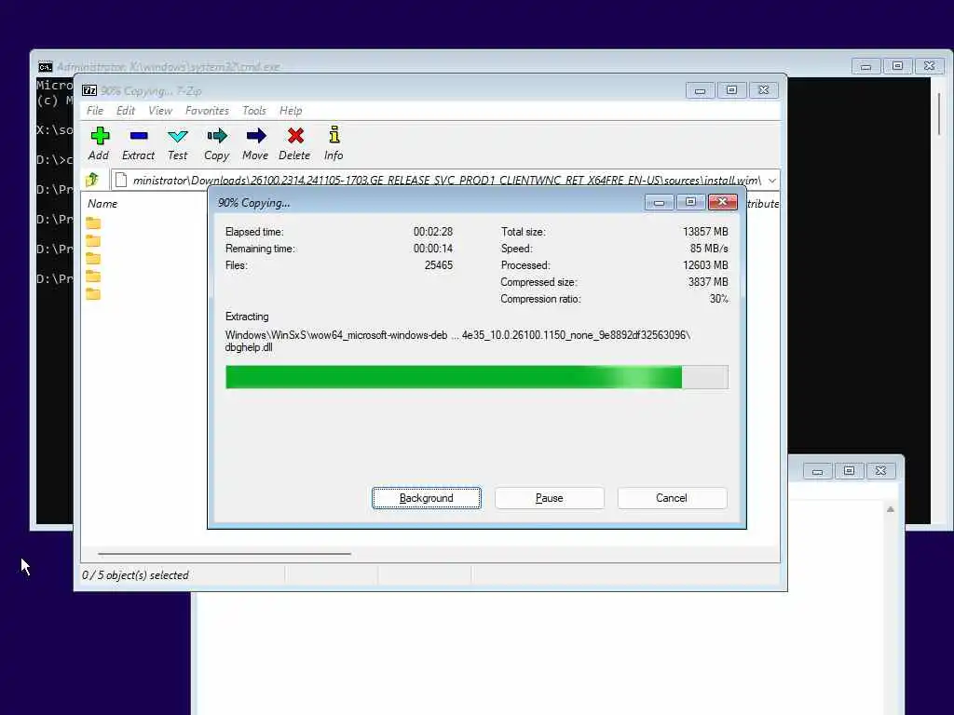Send the copy to Background
The width and height of the screenshot is (954, 715).
click(427, 498)
